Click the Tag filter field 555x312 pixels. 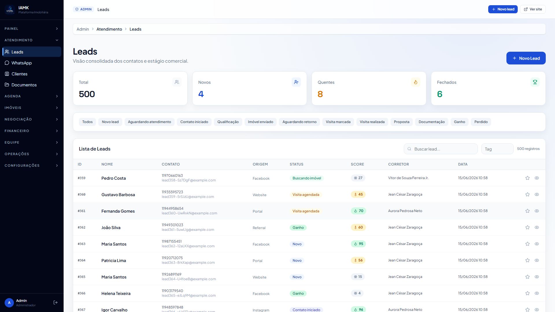coord(497,149)
